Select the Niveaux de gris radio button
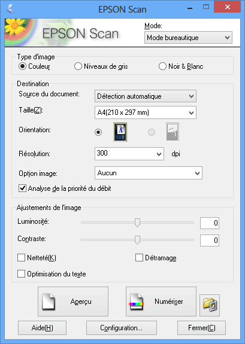 click(78, 66)
